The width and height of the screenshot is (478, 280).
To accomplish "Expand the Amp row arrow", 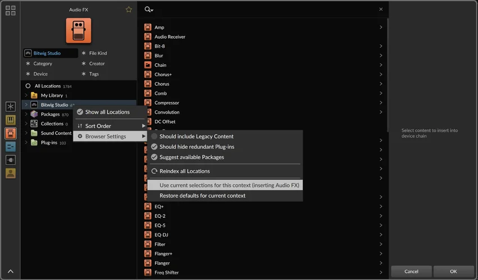I will (x=381, y=27).
